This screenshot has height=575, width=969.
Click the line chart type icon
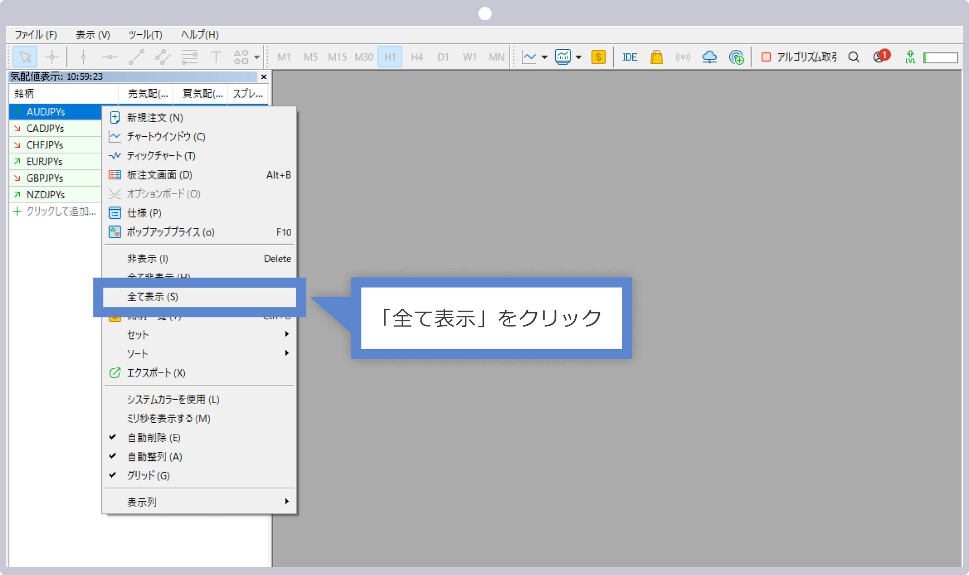click(x=529, y=57)
